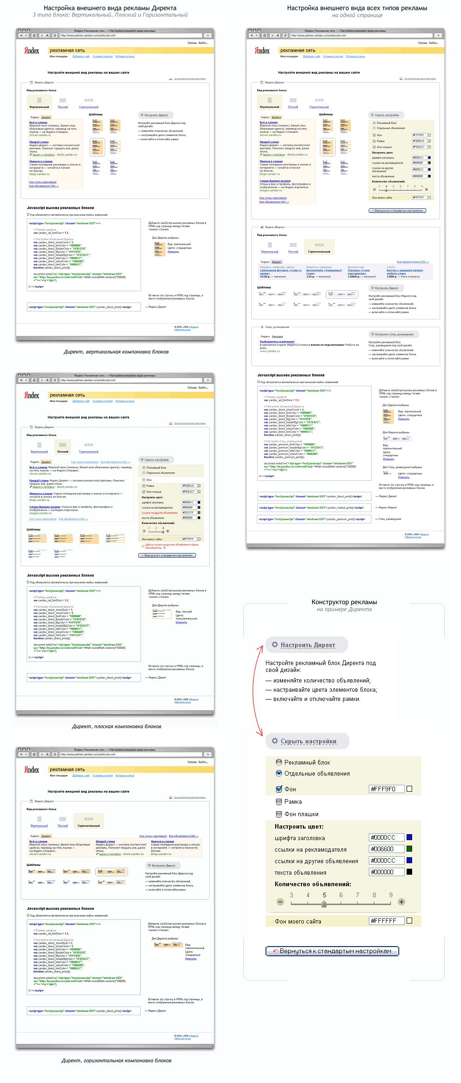Click the reload icon in the vertical layout browser toolbar
The width and height of the screenshot is (461, 1083).
tap(55, 35)
